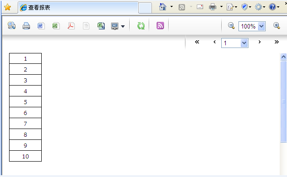Refresh the report with green arrows
The width and height of the screenshot is (287, 177).
(x=141, y=26)
